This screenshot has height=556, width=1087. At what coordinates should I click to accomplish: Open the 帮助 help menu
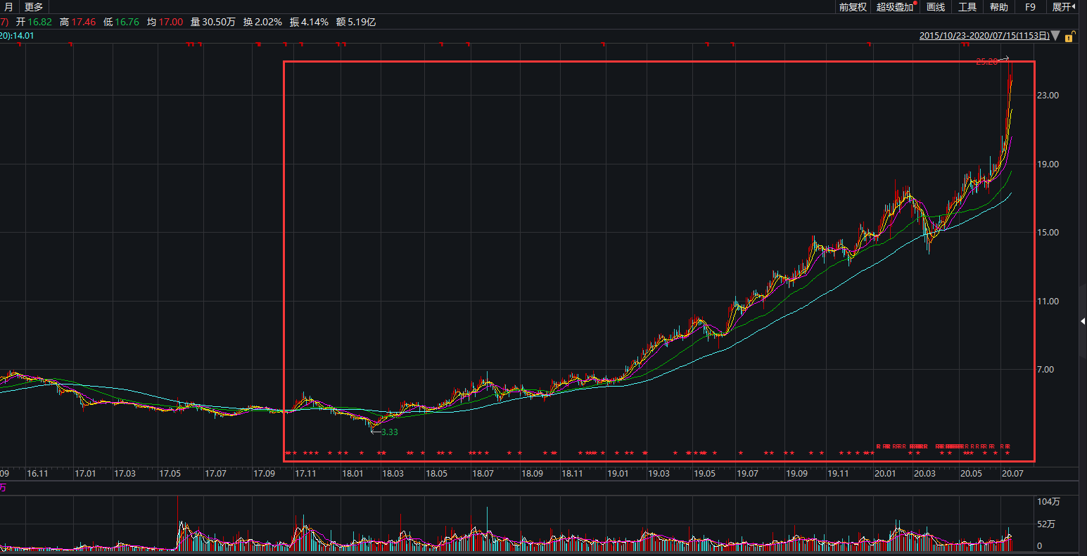tap(999, 7)
